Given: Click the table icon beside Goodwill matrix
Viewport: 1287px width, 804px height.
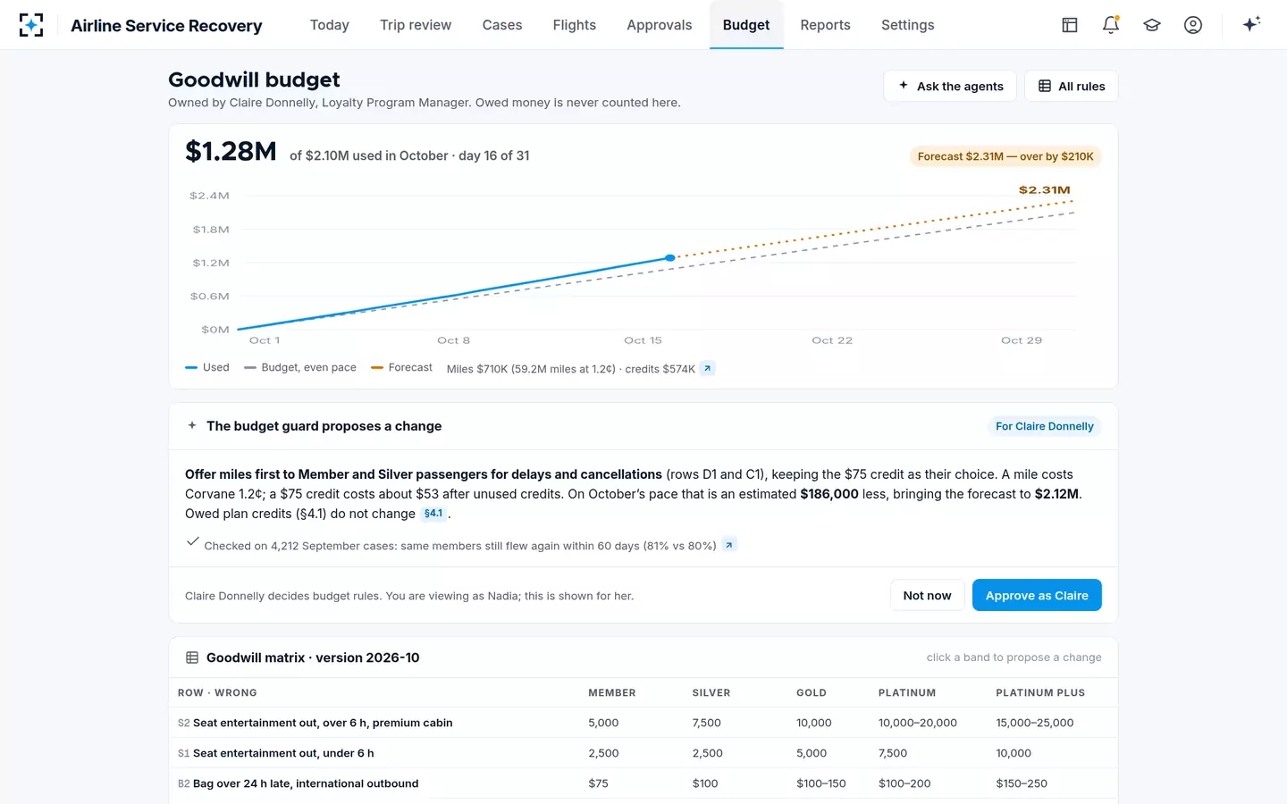Looking at the screenshot, I should coord(192,657).
